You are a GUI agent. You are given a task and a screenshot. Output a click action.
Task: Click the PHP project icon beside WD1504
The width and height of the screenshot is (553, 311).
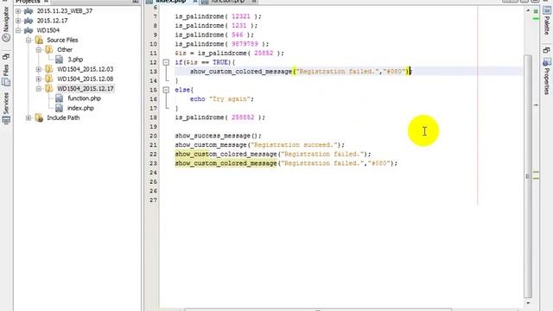tap(29, 30)
